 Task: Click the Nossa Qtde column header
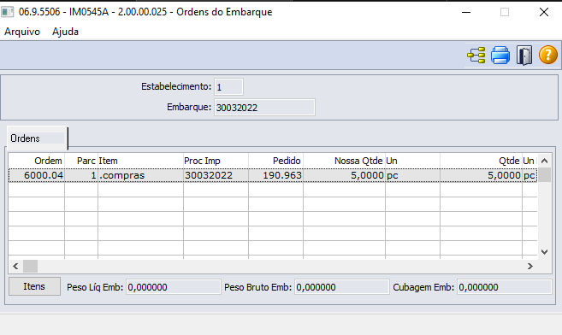coord(344,161)
